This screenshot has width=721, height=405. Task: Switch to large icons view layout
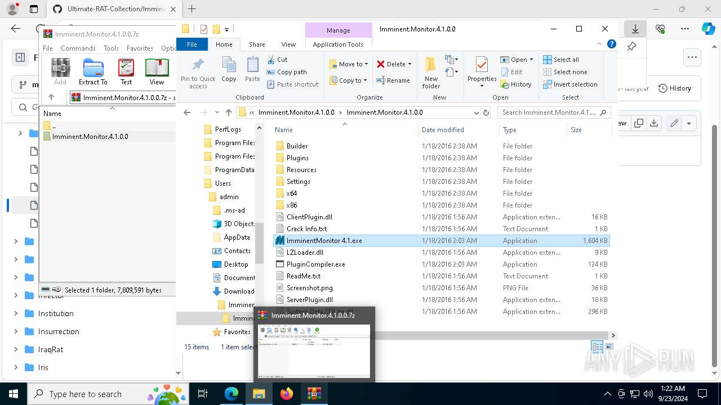609,346
